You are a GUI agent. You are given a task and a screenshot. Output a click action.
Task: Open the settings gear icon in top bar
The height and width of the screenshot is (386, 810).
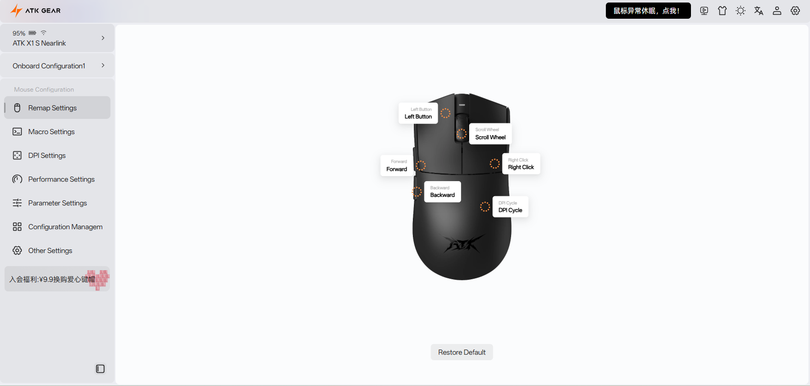[x=795, y=11]
